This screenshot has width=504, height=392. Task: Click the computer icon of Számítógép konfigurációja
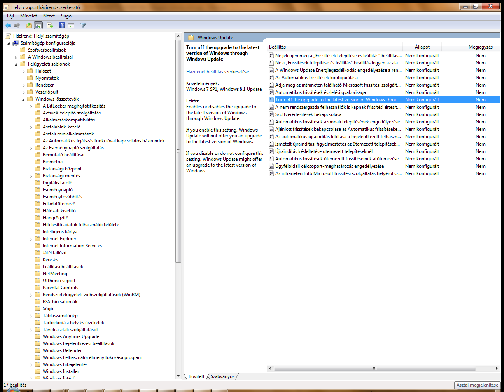coord(16,43)
